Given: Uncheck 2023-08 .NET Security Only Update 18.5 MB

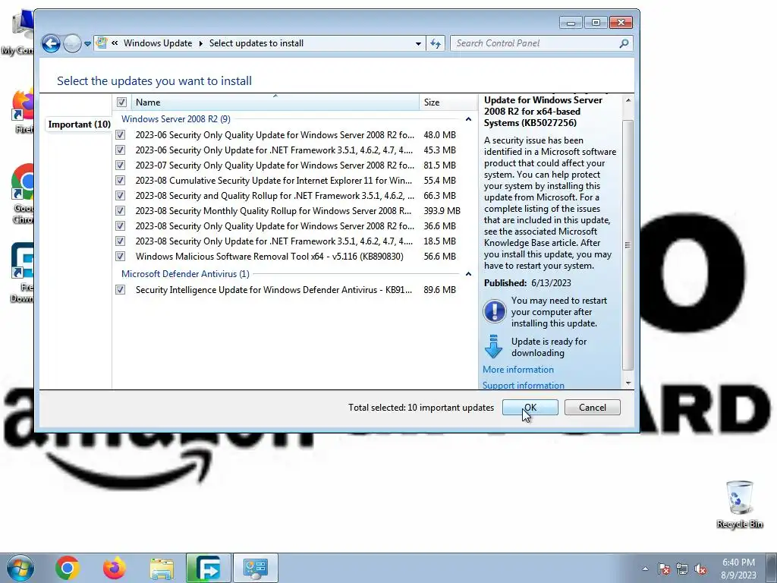Looking at the screenshot, I should coord(121,241).
